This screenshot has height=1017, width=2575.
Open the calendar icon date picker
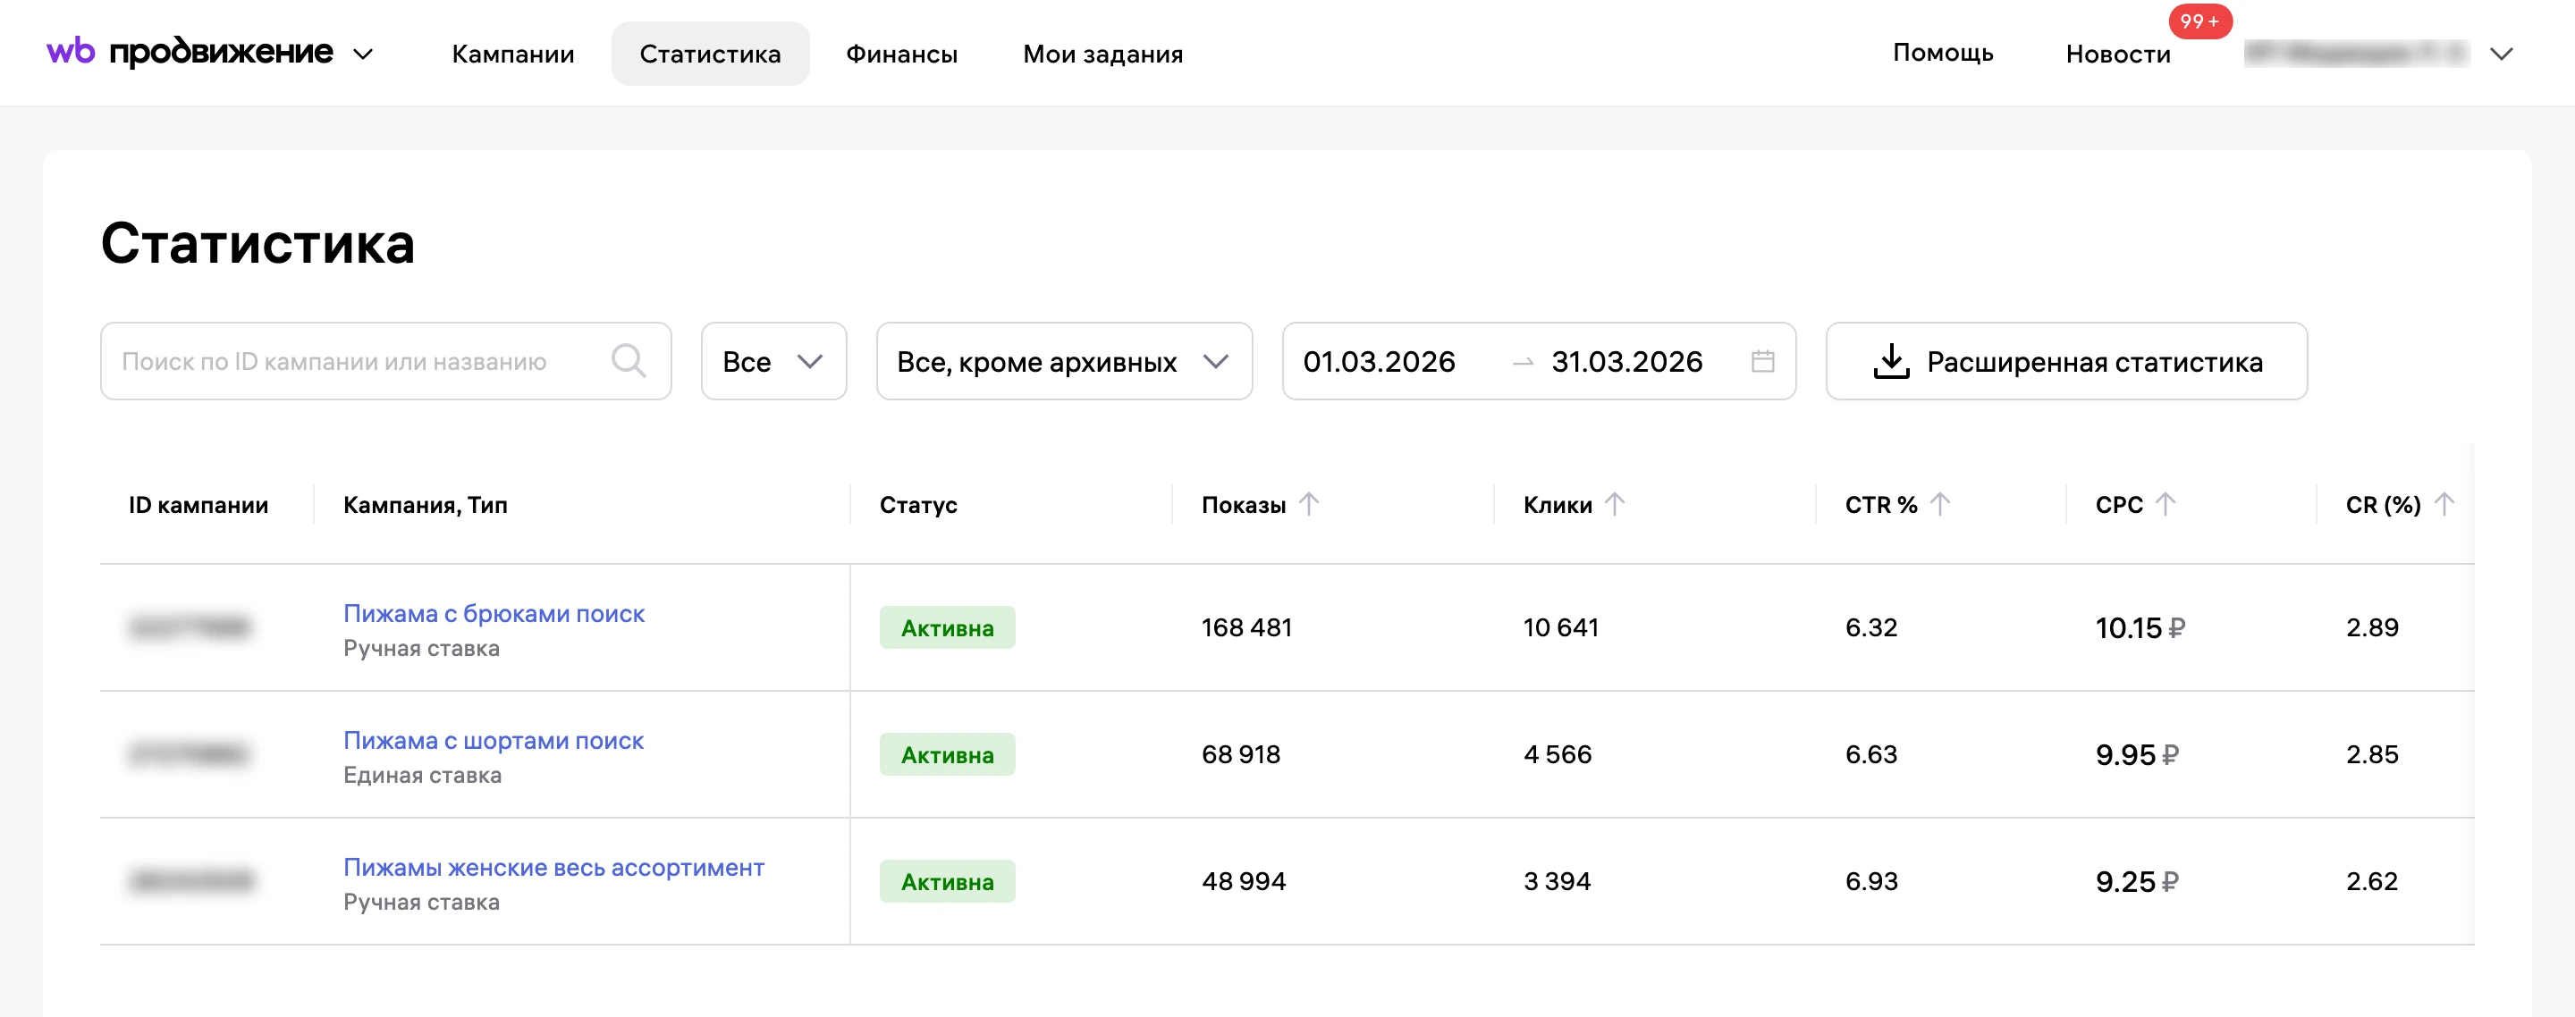1762,361
